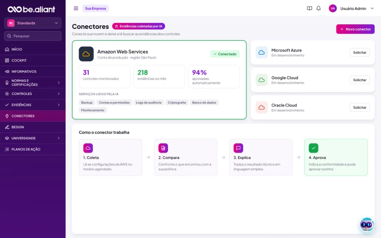The image size is (381, 238).
Task: Request the Google Cloud connector
Action: [360, 80]
